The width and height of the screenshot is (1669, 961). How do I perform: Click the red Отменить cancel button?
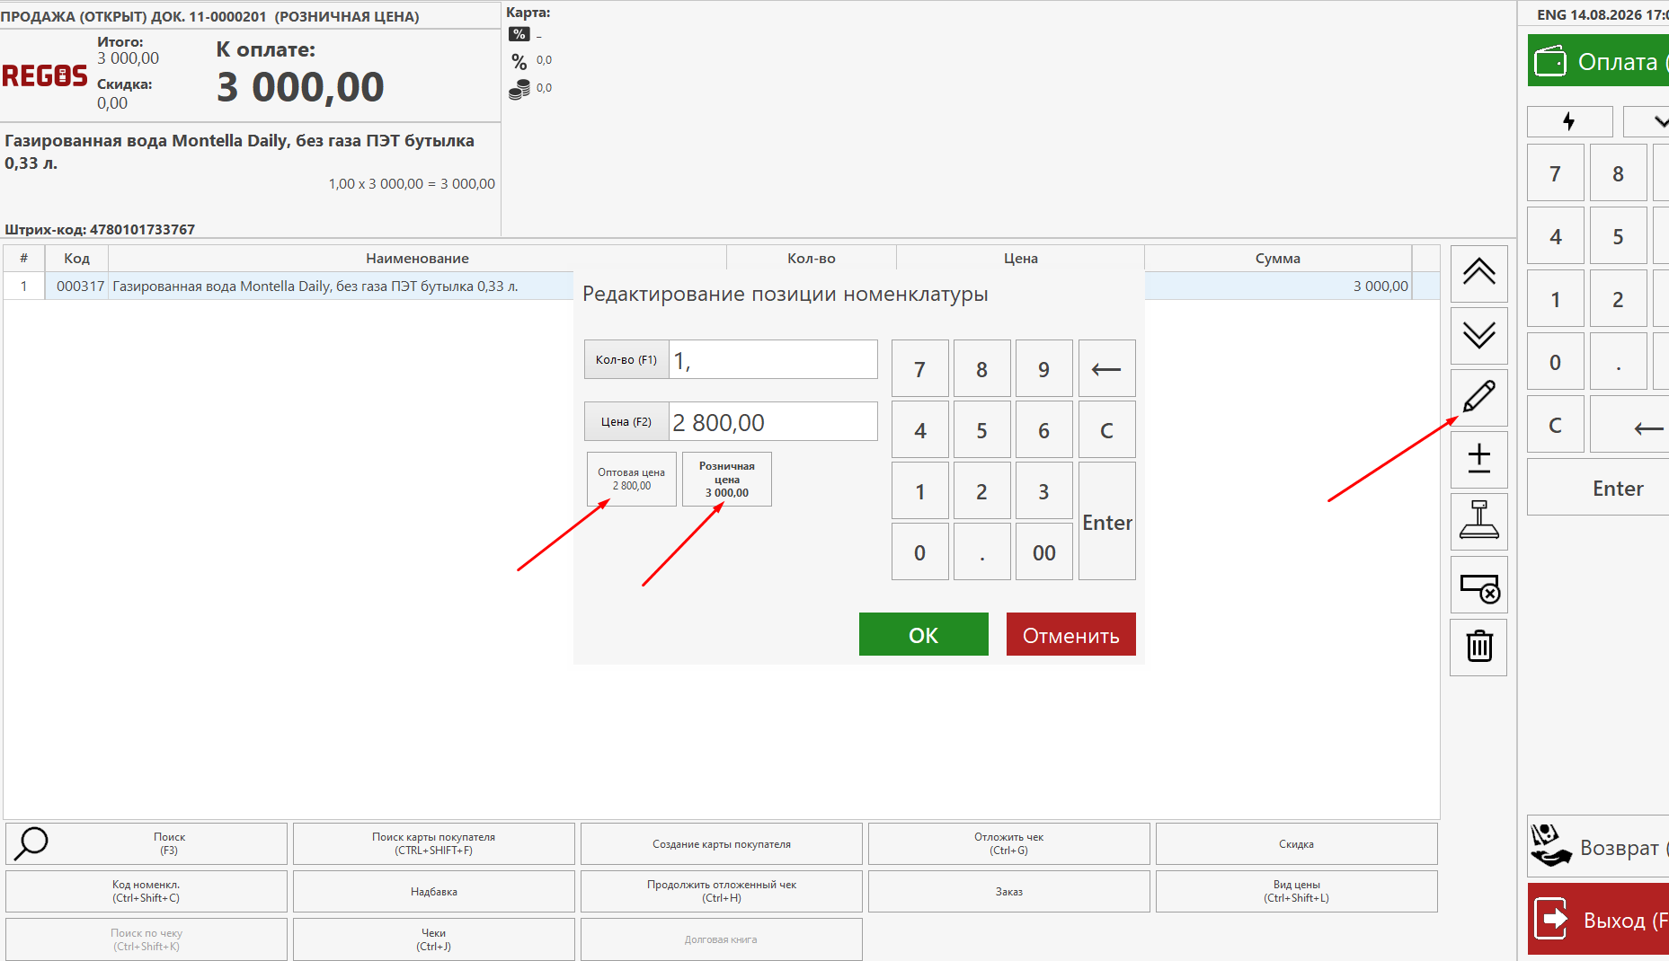1070,634
